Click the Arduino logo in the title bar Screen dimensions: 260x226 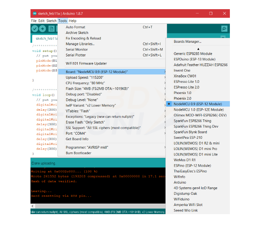click(x=35, y=14)
